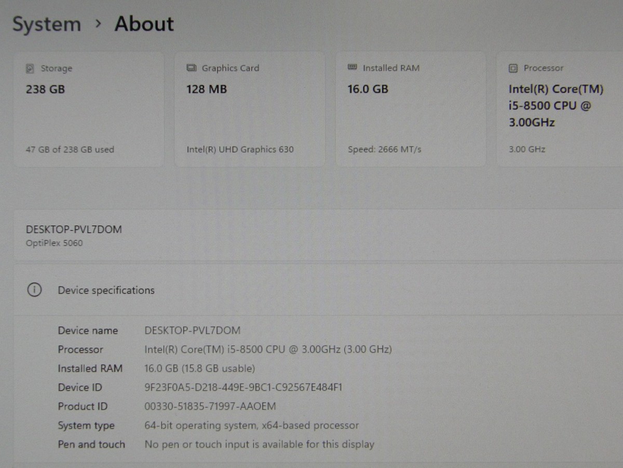This screenshot has height=468, width=623.
Task: Click the Storage drive icon
Action: (x=31, y=68)
